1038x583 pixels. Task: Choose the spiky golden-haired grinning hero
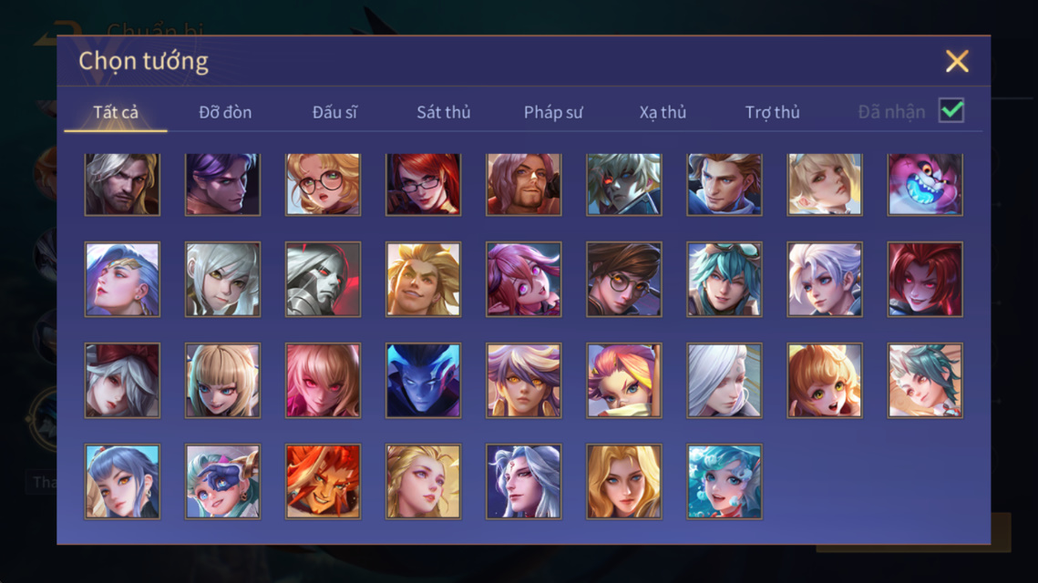point(423,280)
